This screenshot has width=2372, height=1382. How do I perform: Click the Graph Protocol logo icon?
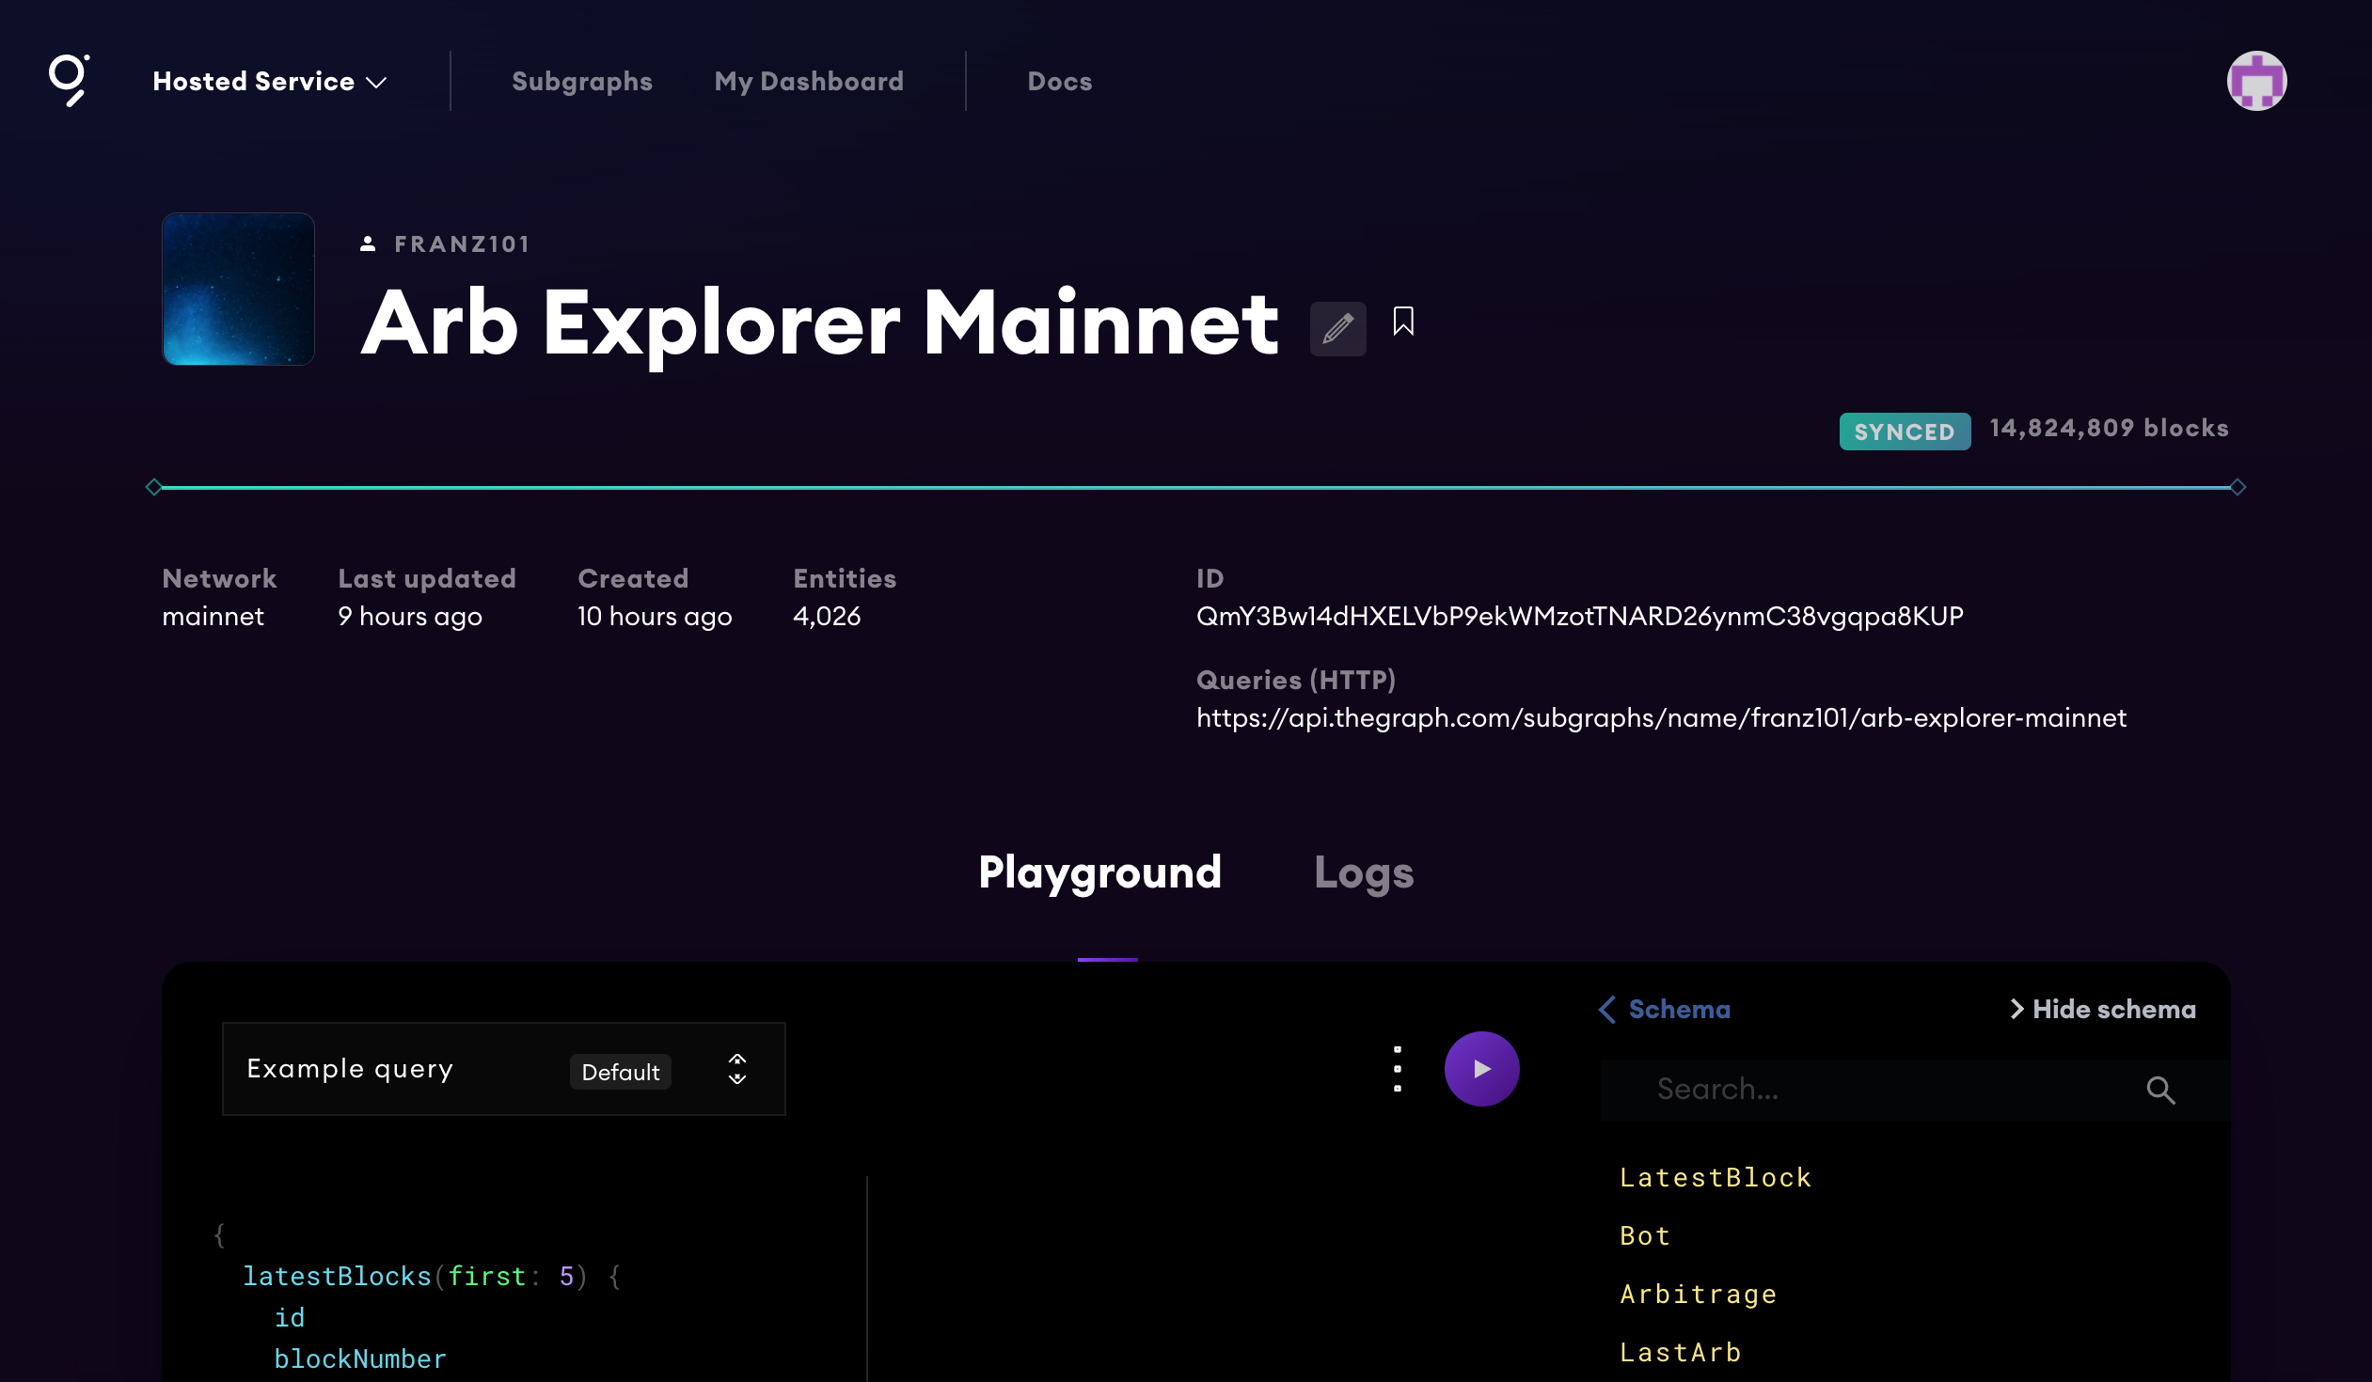[x=68, y=79]
